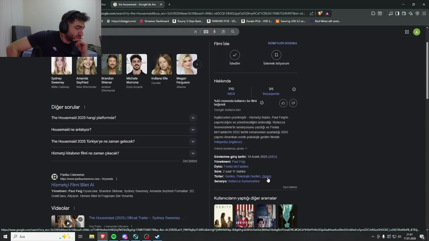Open the Tosuny 5 Gbps bookmark
The image size is (429, 241).
pyautogui.click(x=188, y=21)
